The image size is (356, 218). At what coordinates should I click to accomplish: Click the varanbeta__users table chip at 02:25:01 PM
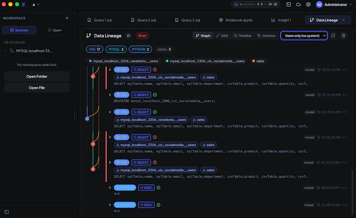151,120
